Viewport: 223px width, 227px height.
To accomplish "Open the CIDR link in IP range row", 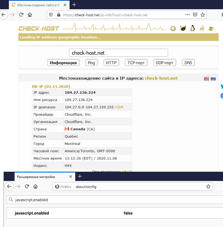I will click(119, 107).
